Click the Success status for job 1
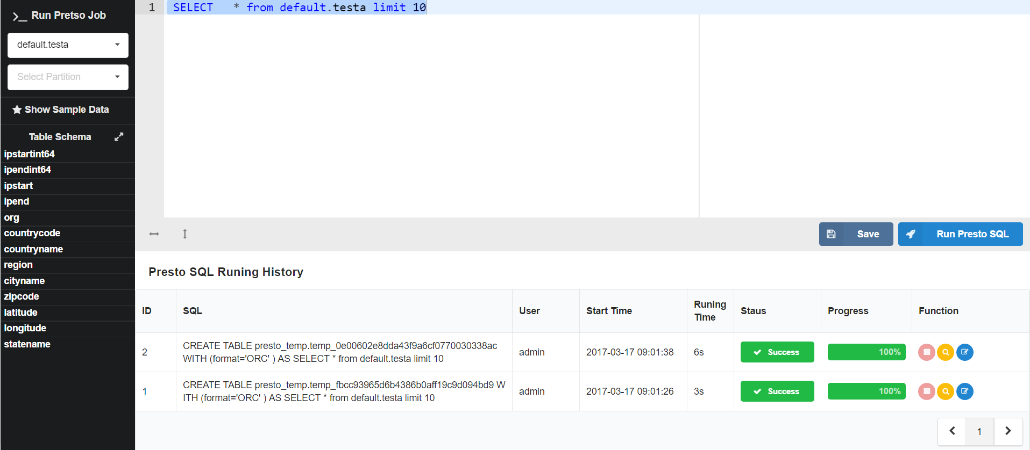The width and height of the screenshot is (1030, 450). 777,391
